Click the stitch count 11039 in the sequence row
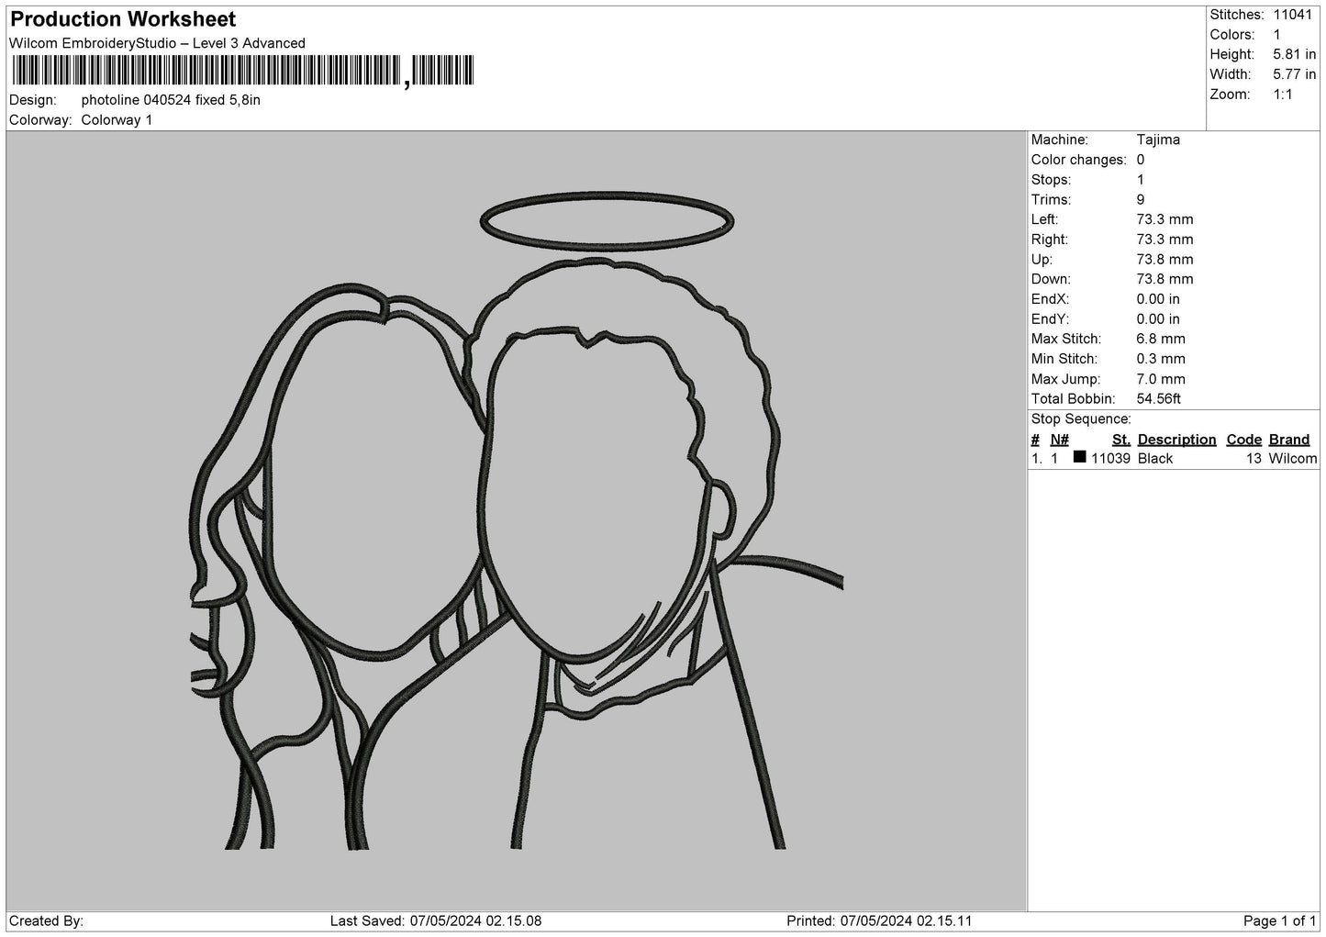 coord(1110,459)
